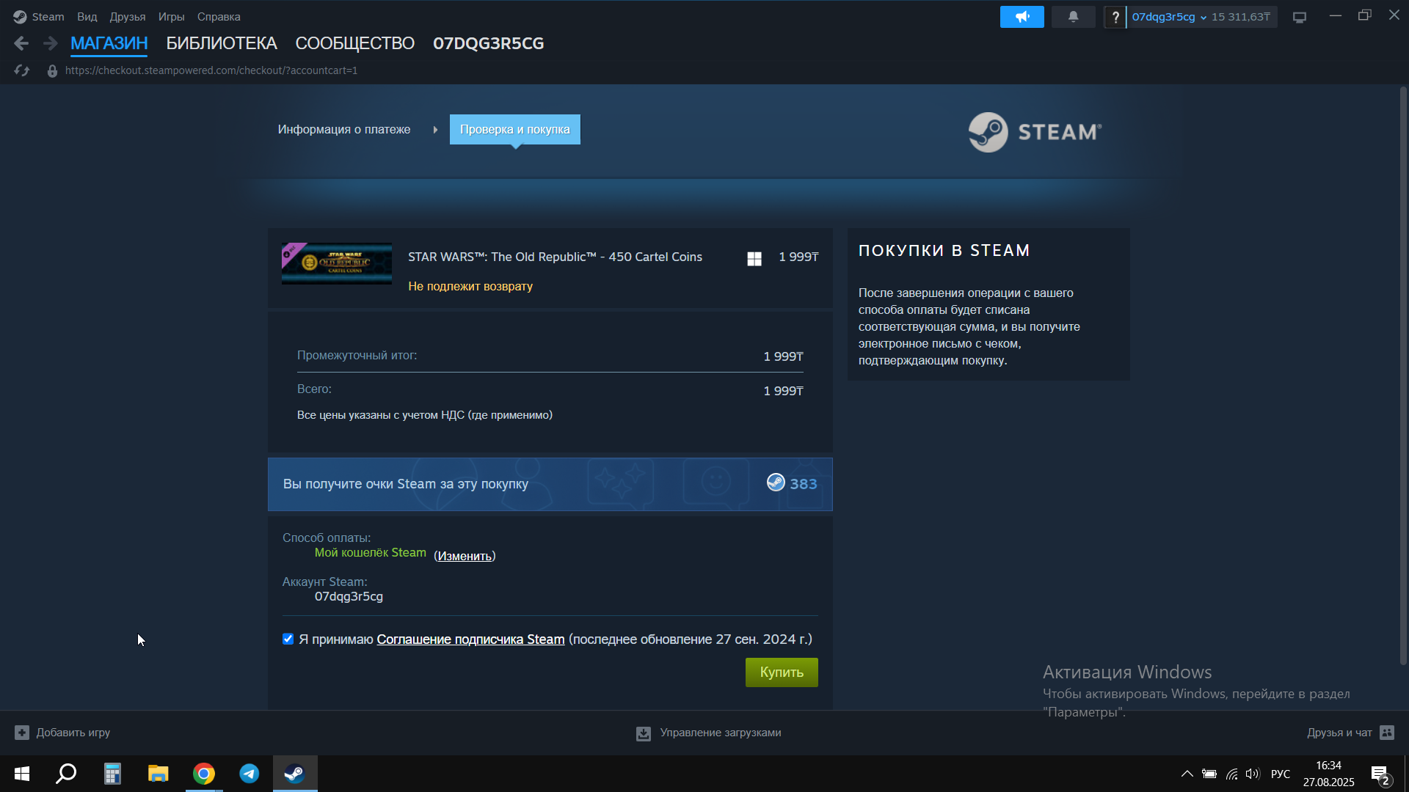The image size is (1409, 792).
Task: Click the Добавить игру button
Action: click(x=62, y=732)
